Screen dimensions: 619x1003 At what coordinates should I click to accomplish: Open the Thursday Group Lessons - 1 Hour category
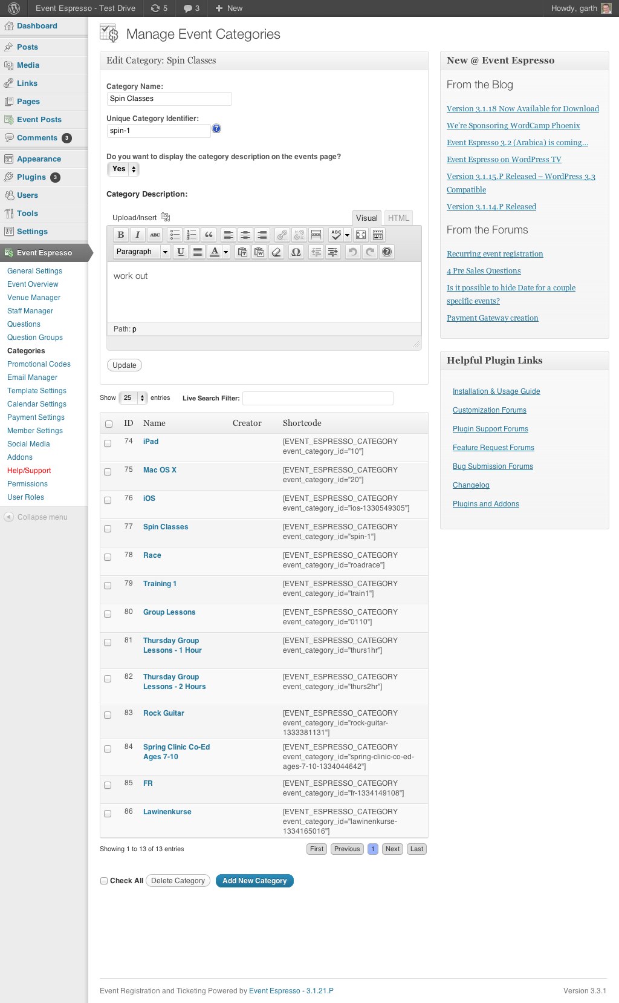click(x=172, y=645)
